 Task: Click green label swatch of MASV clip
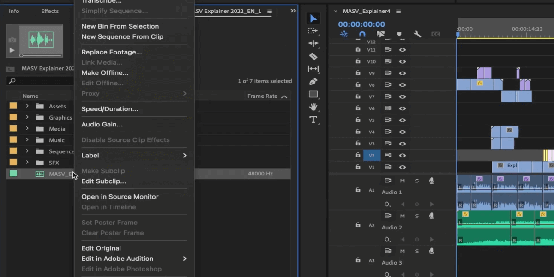(x=13, y=174)
